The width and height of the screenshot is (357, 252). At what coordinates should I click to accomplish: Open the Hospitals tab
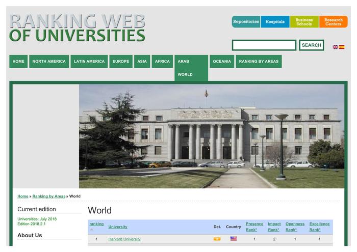click(275, 22)
